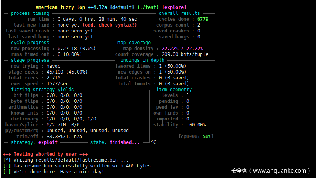Click new edges on value '1 (50.00%)'
The width and height of the screenshot is (316, 178).
tap(173, 72)
